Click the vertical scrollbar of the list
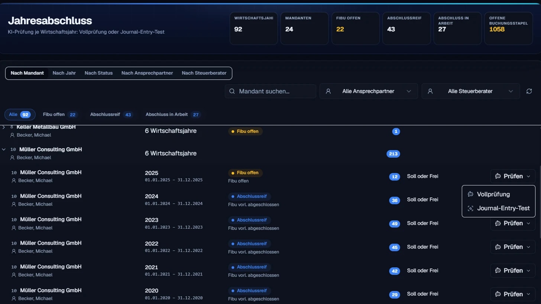541x304 pixels. point(540,202)
